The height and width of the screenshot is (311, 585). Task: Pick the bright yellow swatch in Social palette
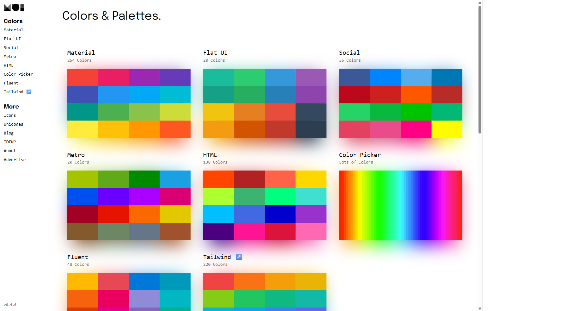pyautogui.click(x=447, y=129)
